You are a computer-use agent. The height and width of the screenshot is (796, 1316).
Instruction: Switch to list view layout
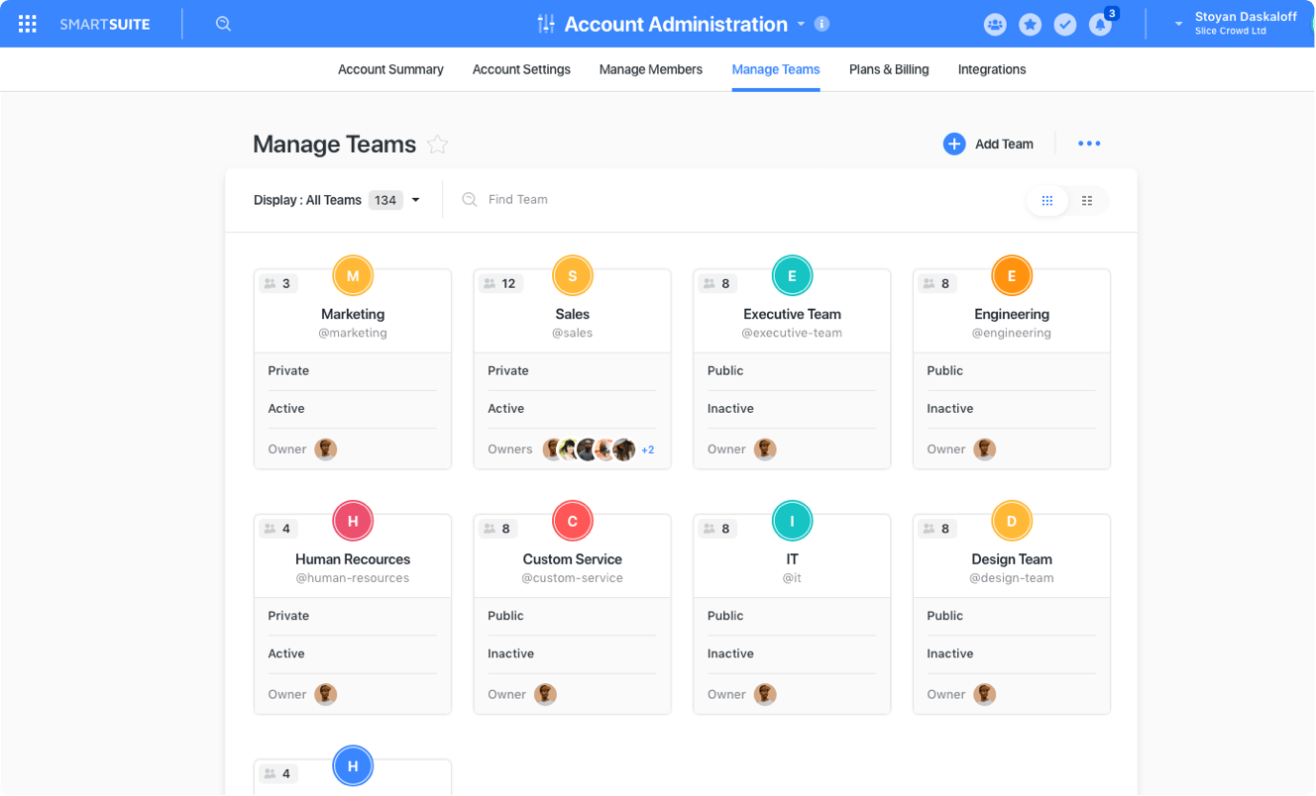[1087, 201]
